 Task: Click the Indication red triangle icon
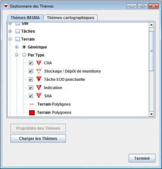point(39,88)
